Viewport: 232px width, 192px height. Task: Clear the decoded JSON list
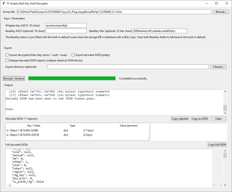[218, 119]
